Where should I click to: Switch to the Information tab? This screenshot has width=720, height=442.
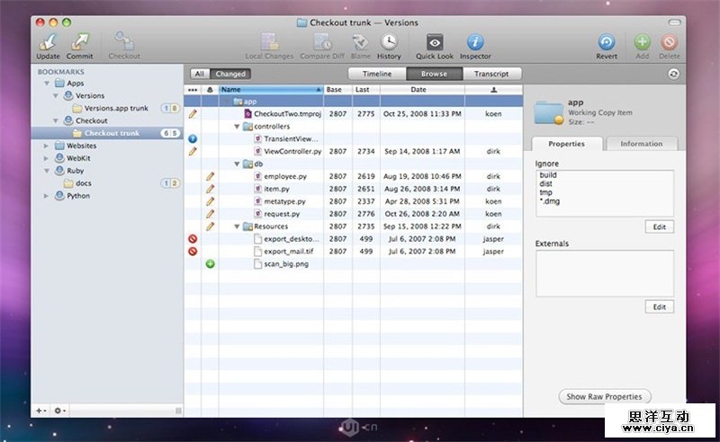pos(641,144)
